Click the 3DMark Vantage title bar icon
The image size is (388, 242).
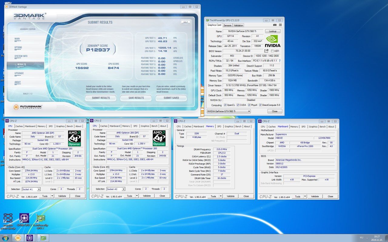pos(7,7)
